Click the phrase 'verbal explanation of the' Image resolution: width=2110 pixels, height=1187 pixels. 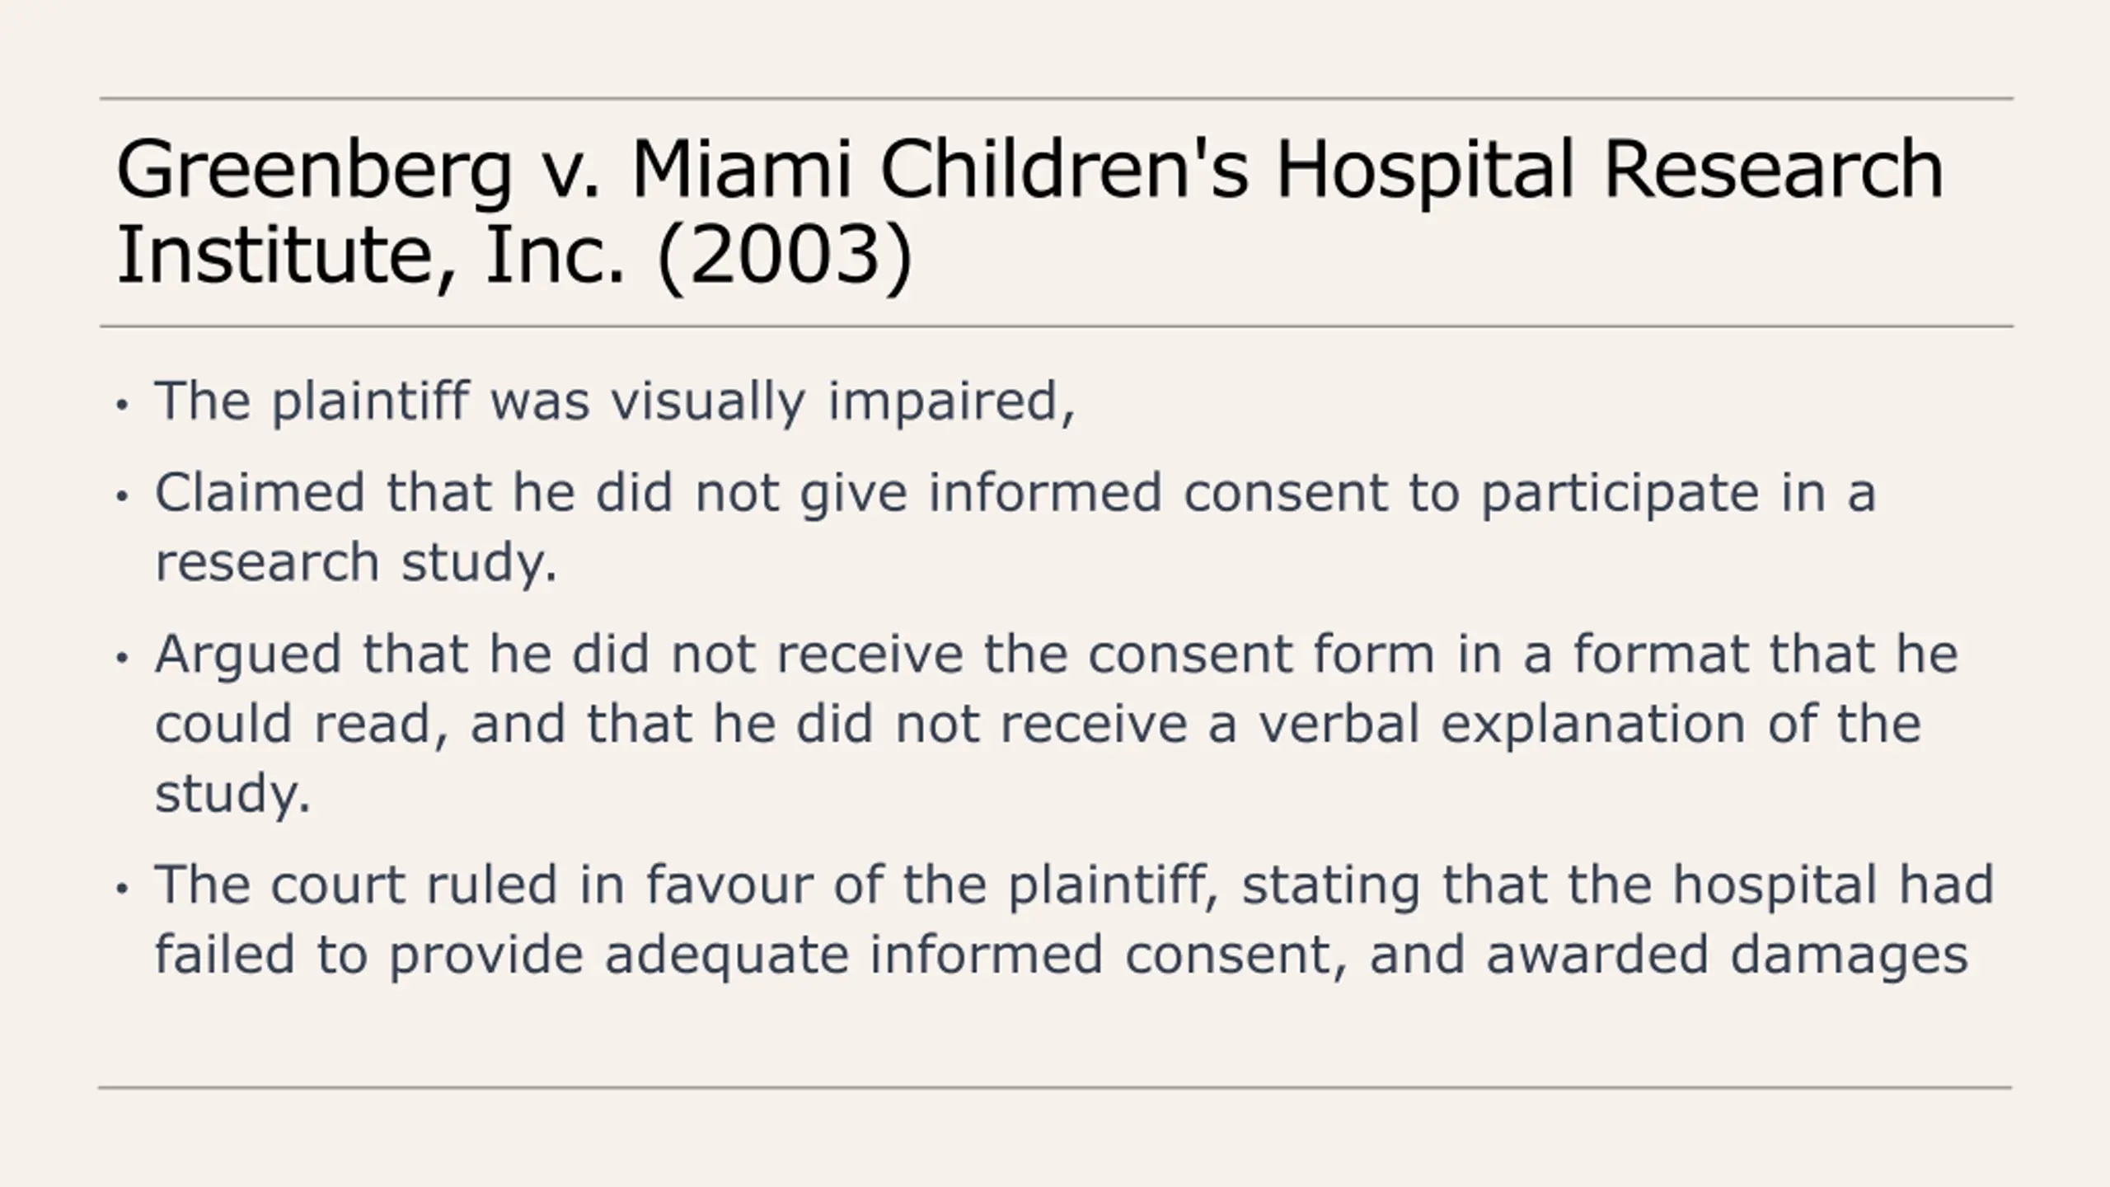pyautogui.click(x=1591, y=725)
